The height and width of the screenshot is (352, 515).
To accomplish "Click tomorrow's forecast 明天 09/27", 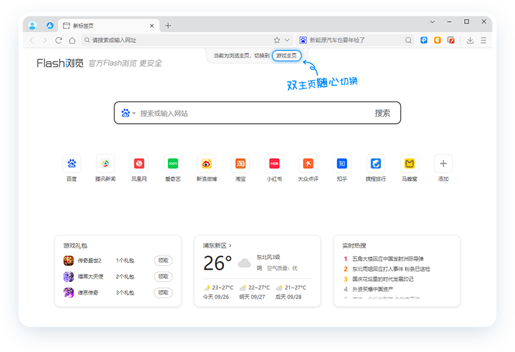I will click(255, 292).
